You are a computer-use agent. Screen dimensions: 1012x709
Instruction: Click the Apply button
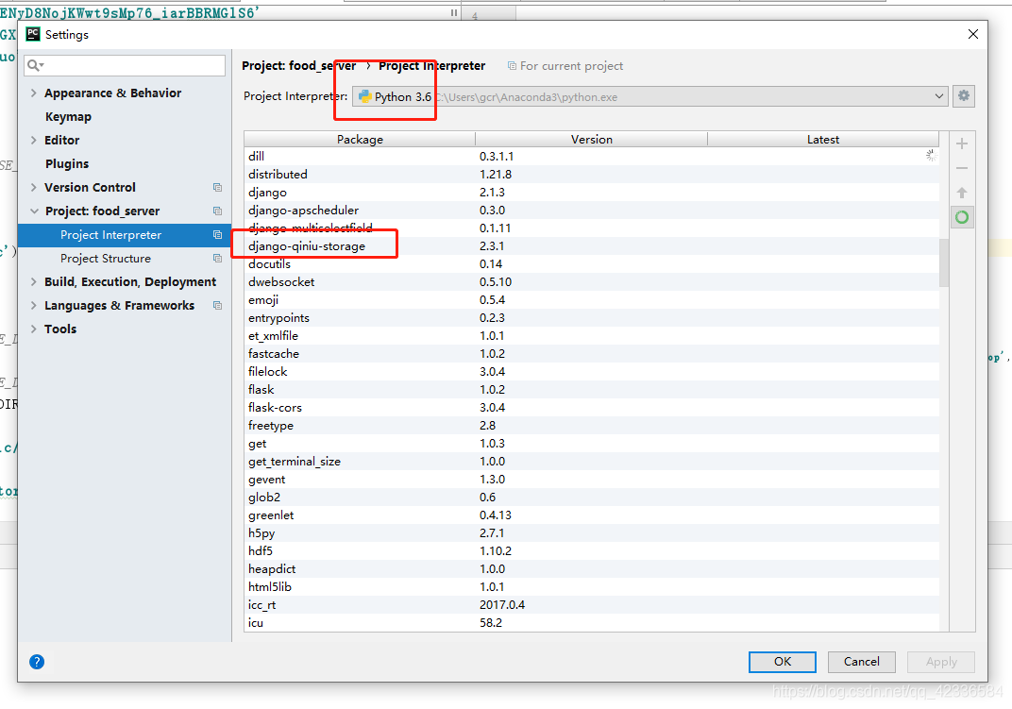(941, 661)
